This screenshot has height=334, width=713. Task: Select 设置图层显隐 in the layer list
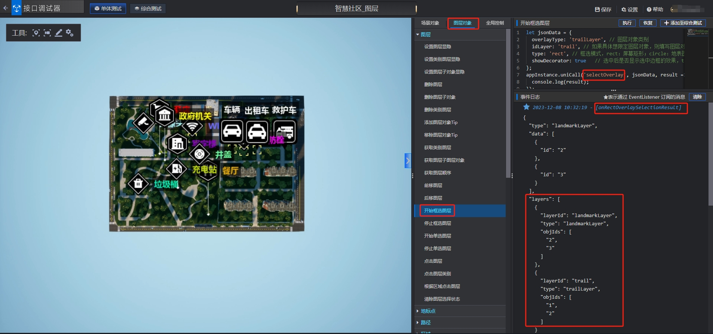click(460, 47)
